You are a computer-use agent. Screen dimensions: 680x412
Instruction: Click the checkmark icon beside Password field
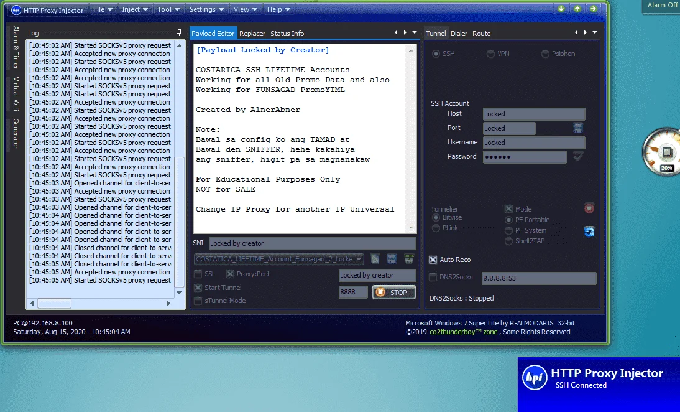(x=577, y=156)
